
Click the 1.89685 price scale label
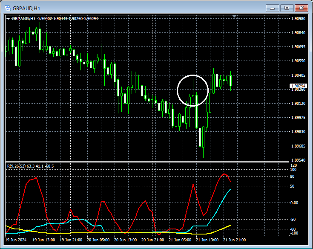298,146
